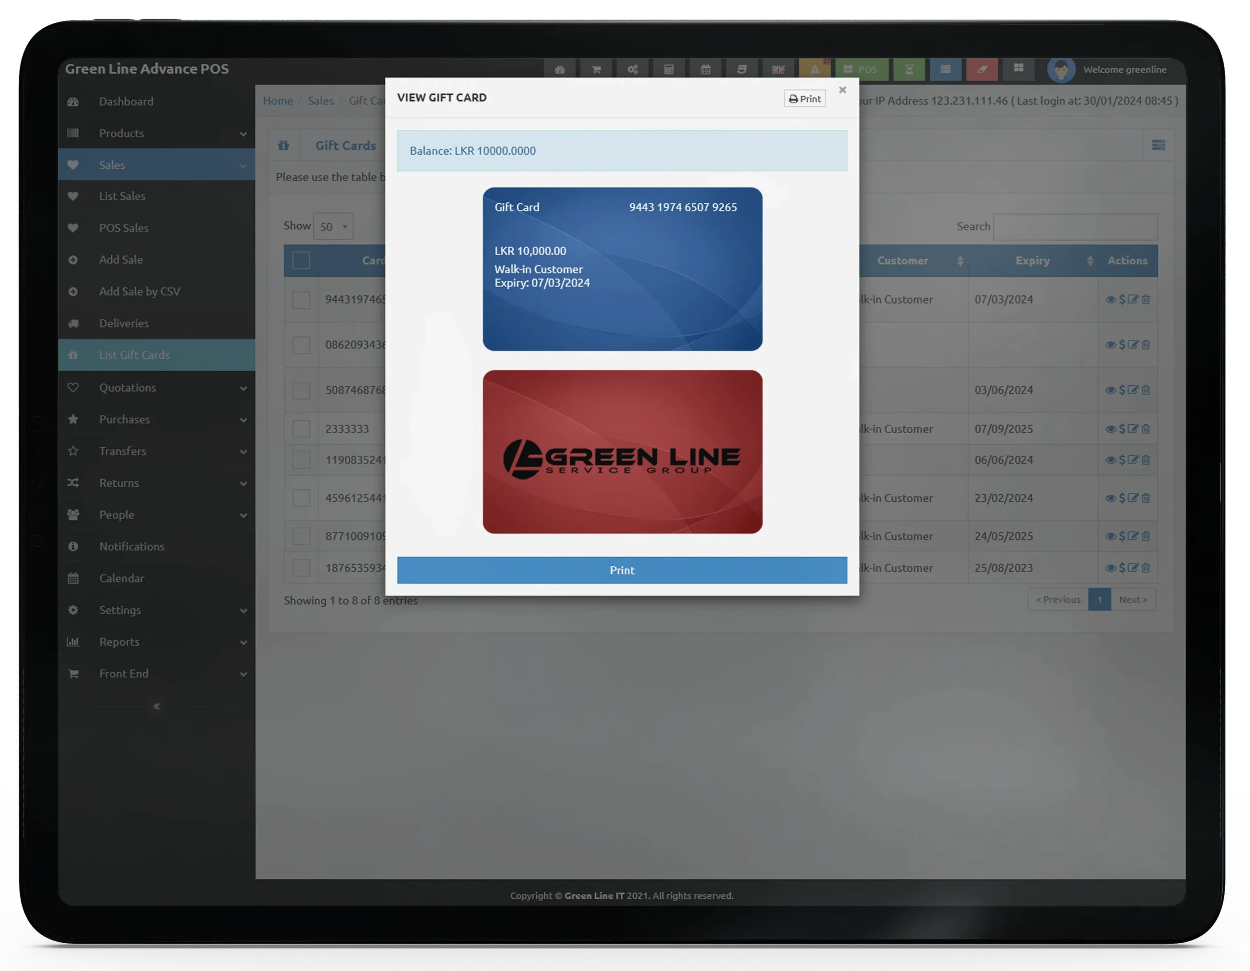Check the checkbox for card 2333333

tap(301, 429)
